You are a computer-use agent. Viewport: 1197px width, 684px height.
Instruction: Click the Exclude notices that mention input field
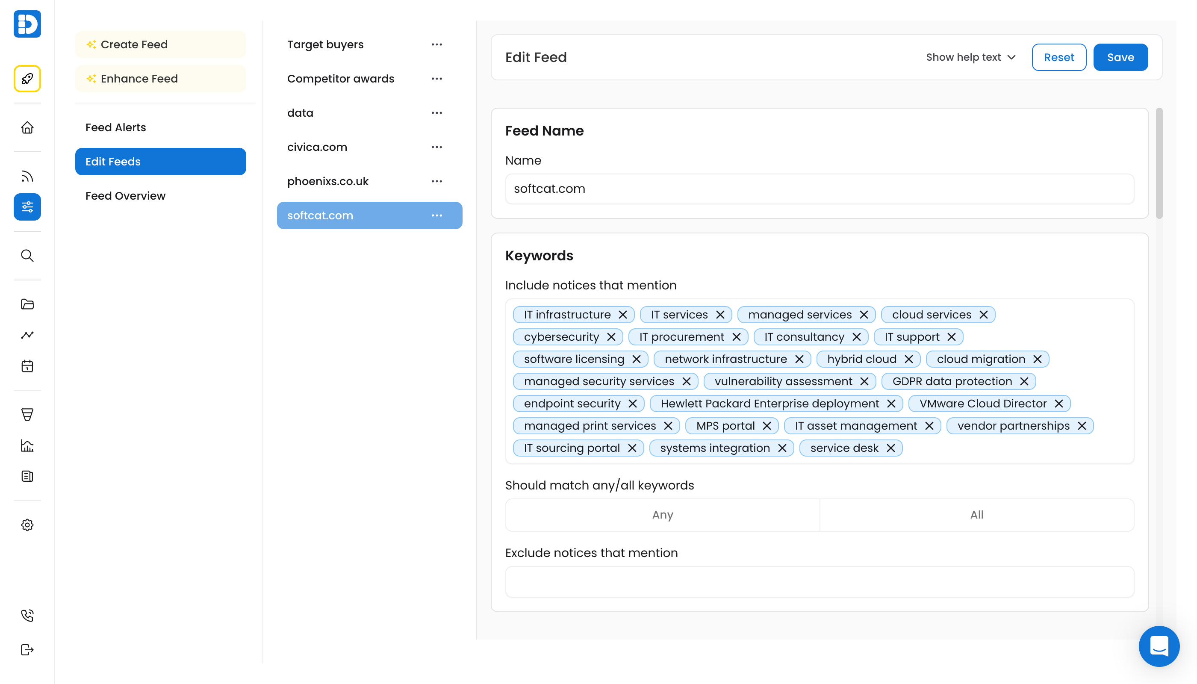click(x=819, y=581)
